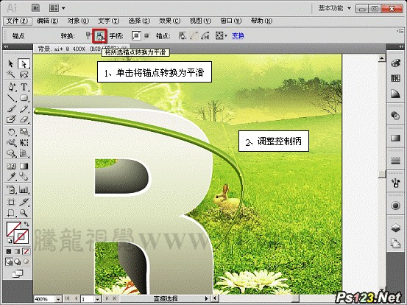407x305 pixels.
Task: Select the Zoom magnifier tool
Action: coord(24,213)
